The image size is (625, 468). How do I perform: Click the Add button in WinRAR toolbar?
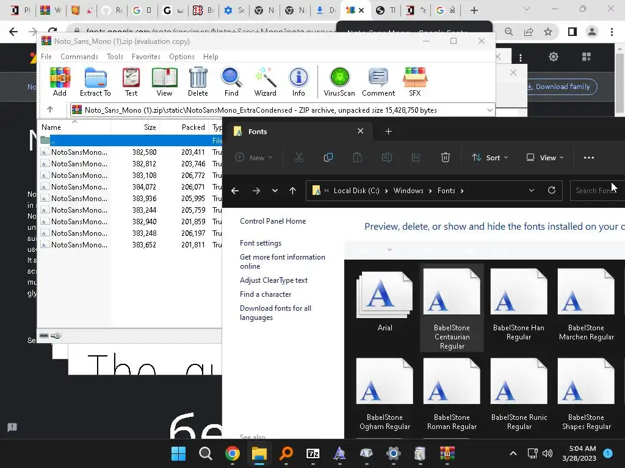tap(60, 82)
